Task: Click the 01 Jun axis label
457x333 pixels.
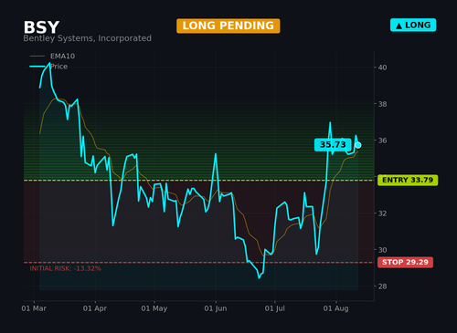Action: 216,308
